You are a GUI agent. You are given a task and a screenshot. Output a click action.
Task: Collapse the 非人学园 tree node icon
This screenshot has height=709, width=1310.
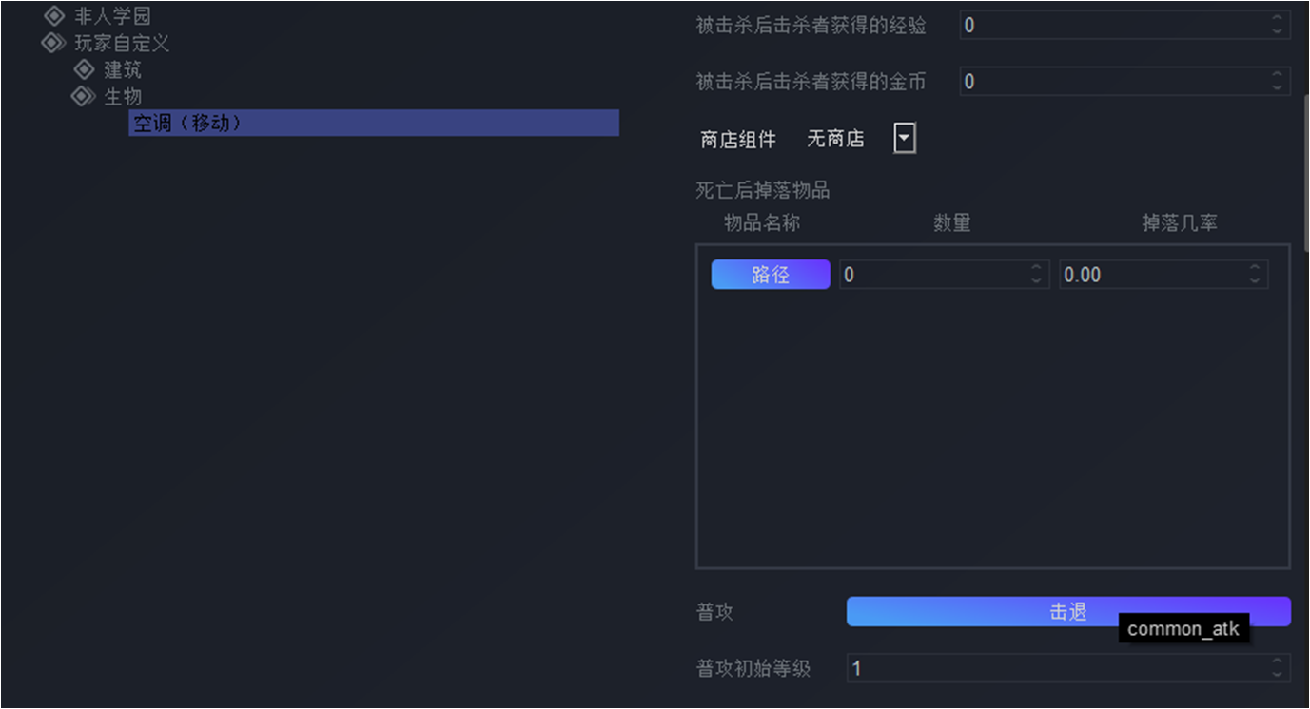[x=55, y=16]
